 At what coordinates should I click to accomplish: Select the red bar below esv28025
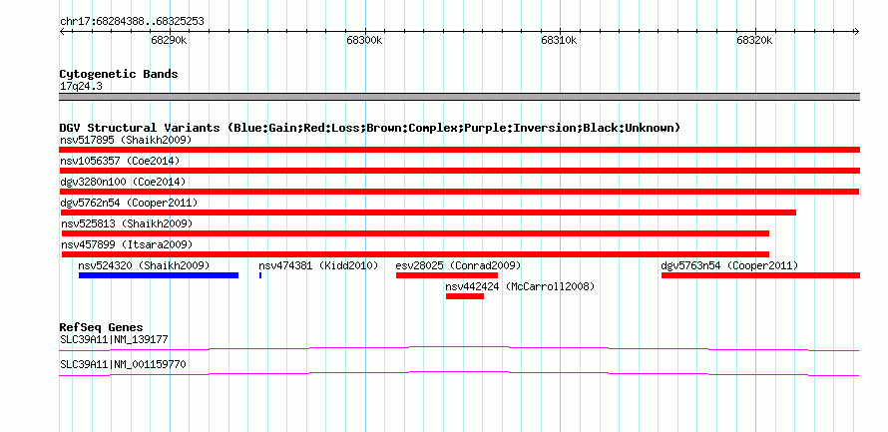click(x=447, y=275)
